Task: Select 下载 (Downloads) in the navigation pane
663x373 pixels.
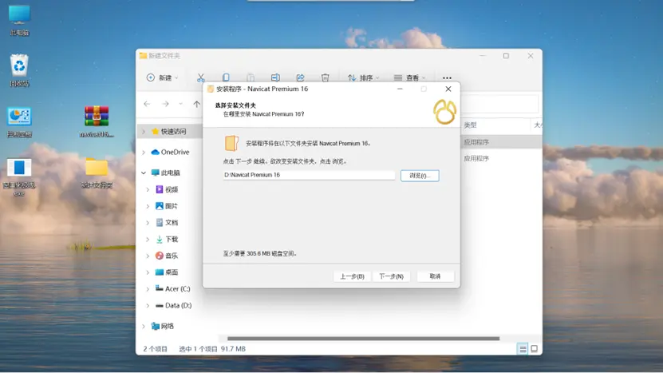Action: [x=171, y=239]
